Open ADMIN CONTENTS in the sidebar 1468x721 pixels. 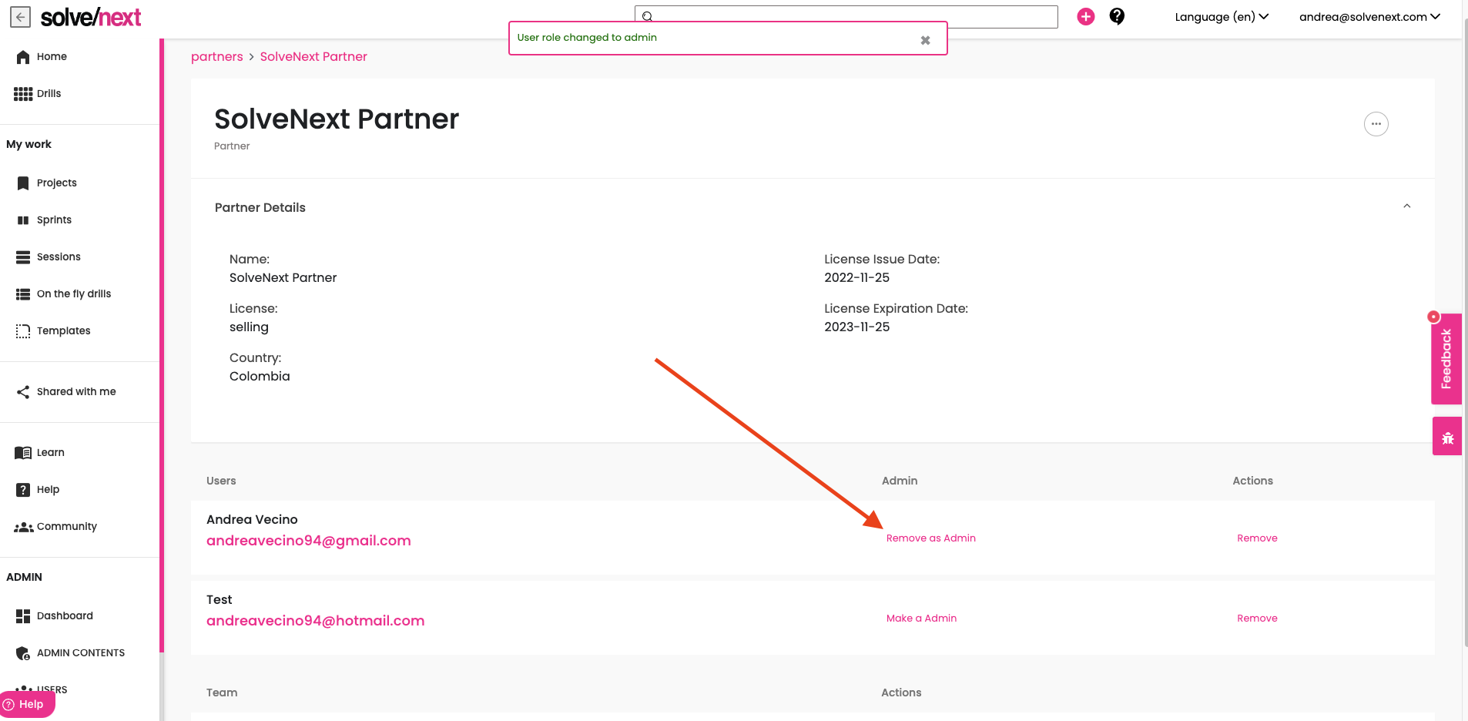[x=81, y=653]
